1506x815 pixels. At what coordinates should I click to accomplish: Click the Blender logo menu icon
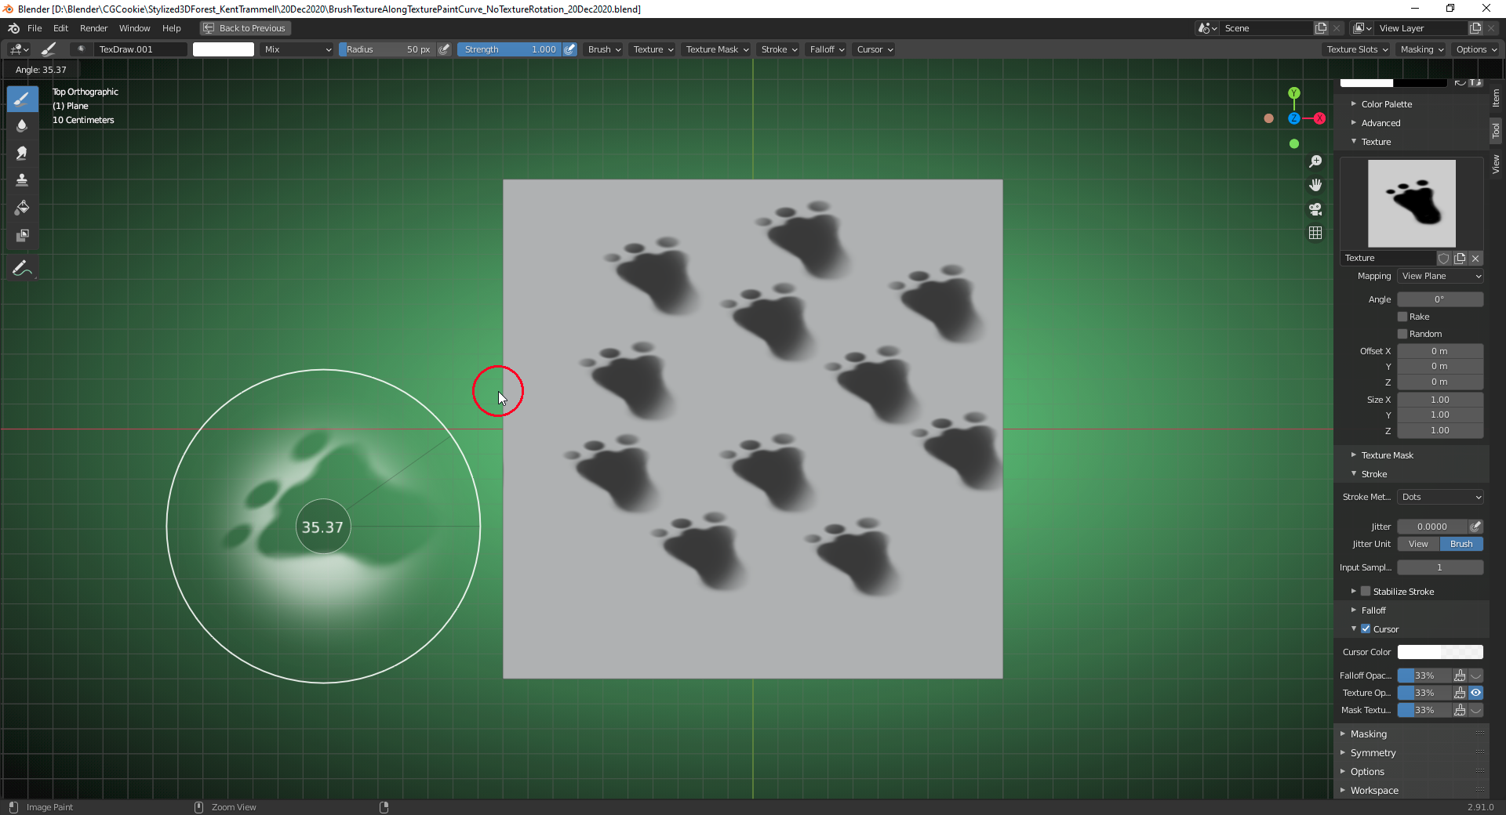pos(13,28)
